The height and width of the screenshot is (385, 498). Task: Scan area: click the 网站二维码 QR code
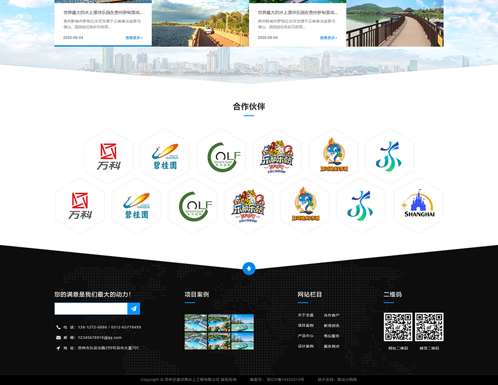click(x=399, y=327)
